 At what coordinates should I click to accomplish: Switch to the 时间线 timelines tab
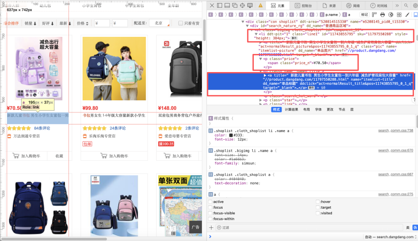tap(379, 6)
